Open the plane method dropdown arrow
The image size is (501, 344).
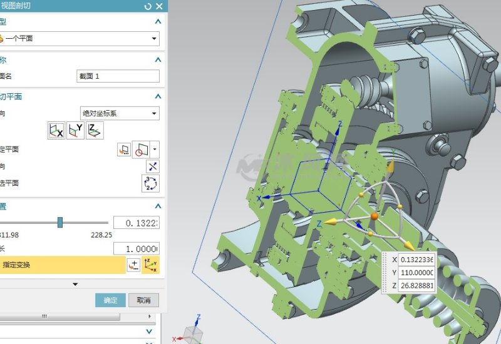(x=155, y=149)
